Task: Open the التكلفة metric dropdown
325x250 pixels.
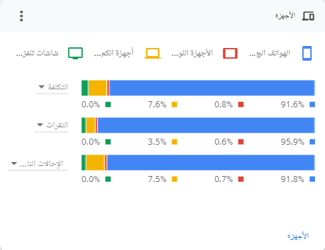Action: point(51,87)
